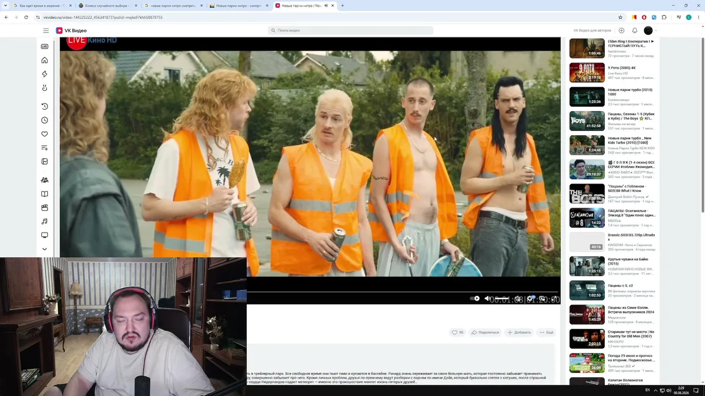Open the lightning-bolt Trends sidebar icon
Screen dimensions: 705x396
[x=45, y=74]
